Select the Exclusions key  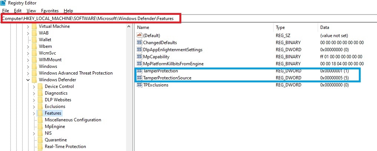point(55,106)
